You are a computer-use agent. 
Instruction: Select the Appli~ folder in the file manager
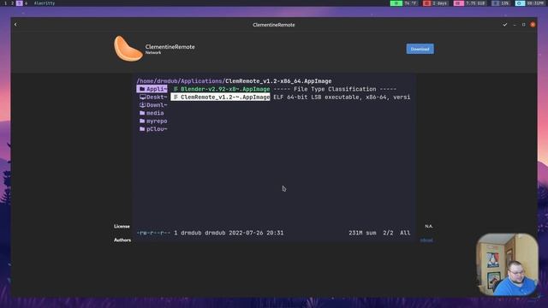point(152,89)
